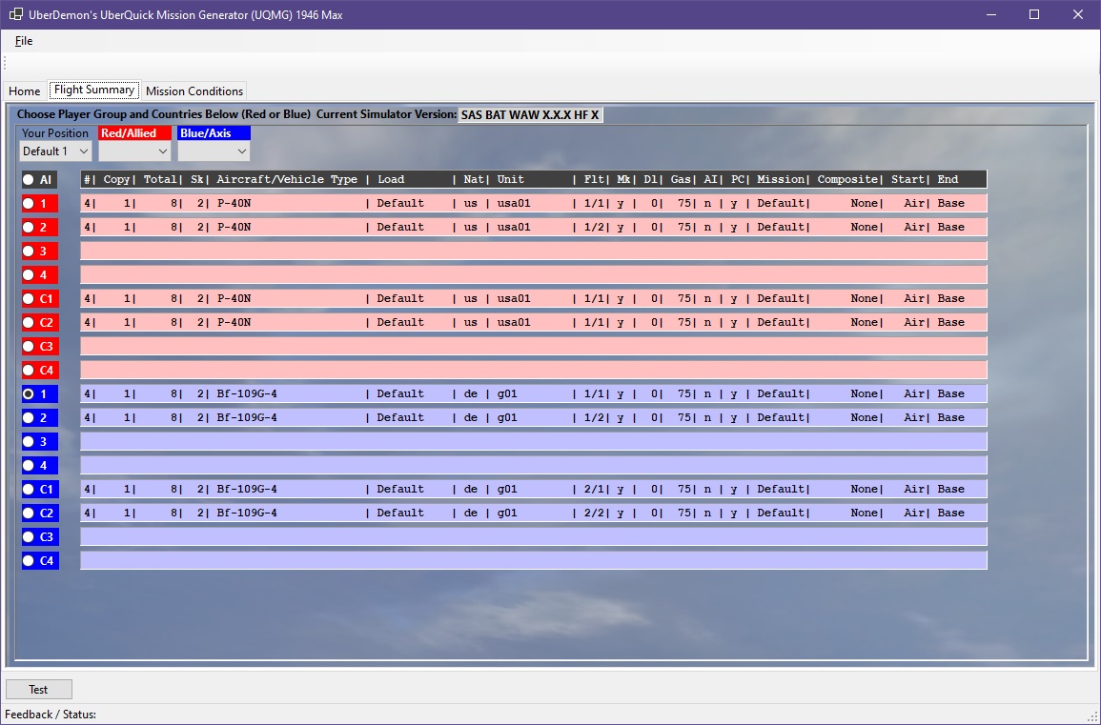The height and width of the screenshot is (725, 1101).
Task: Click red C2 P-40N row
Action: 534,323
